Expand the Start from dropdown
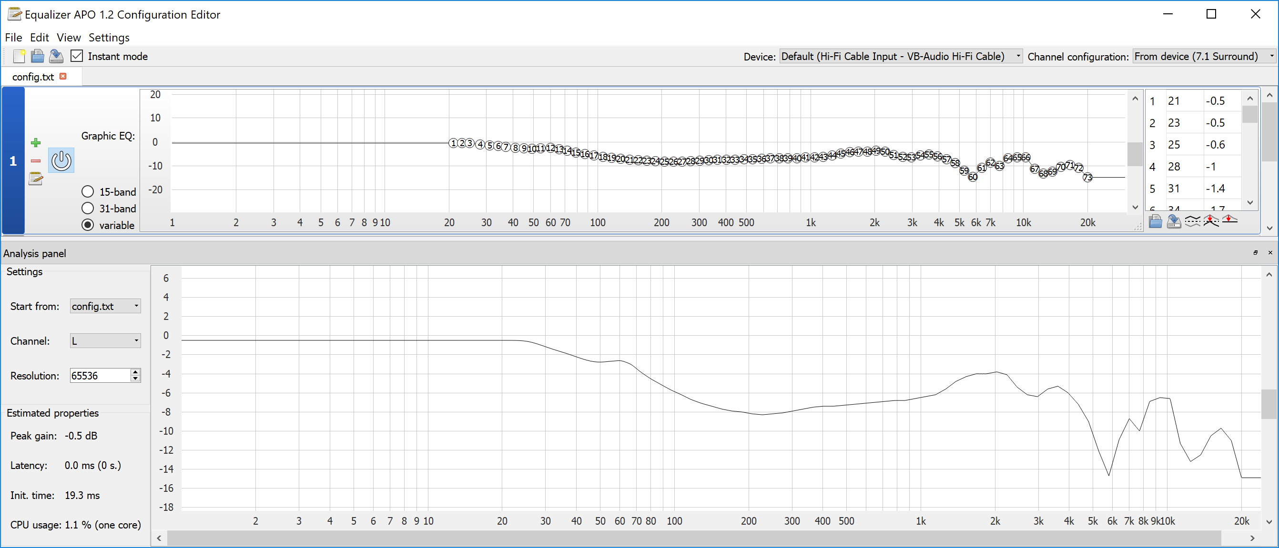Image resolution: width=1279 pixels, height=548 pixels. [105, 307]
